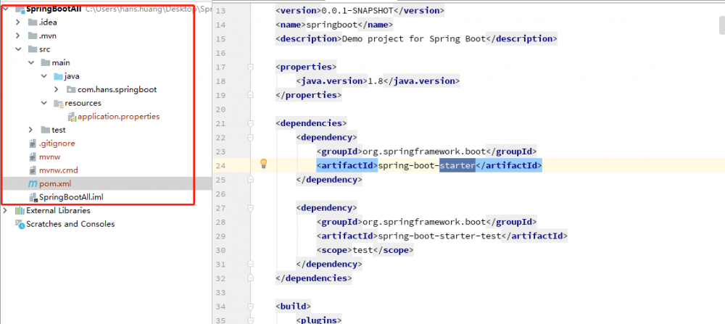Click the application.properties file icon
This screenshot has width=725, height=324.
pos(72,117)
